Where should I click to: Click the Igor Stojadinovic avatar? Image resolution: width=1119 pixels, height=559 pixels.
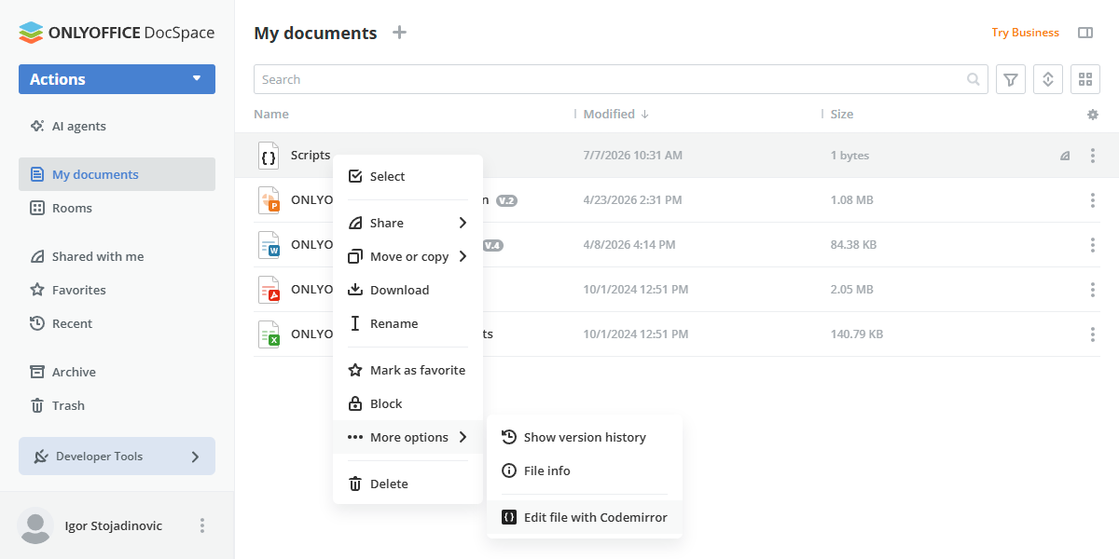click(36, 525)
